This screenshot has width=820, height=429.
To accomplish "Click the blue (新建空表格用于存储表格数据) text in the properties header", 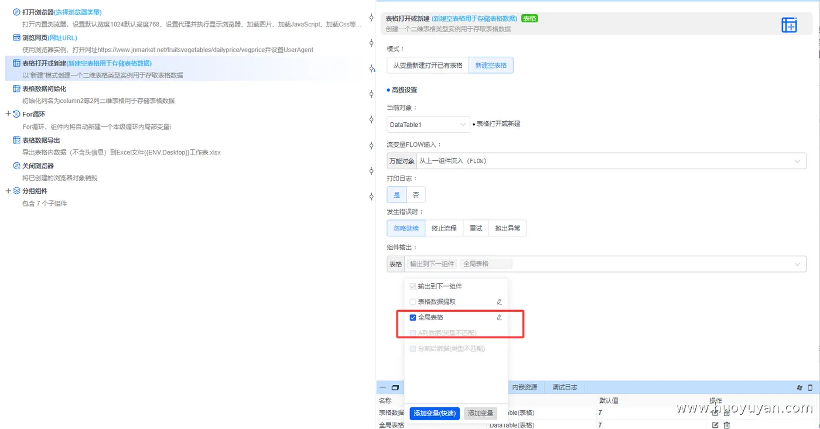I will [474, 19].
